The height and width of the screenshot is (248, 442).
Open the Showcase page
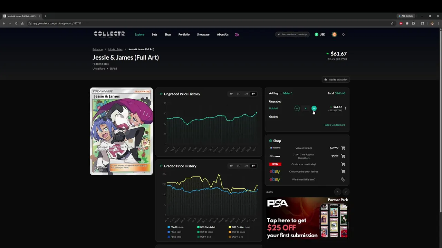pos(203,34)
